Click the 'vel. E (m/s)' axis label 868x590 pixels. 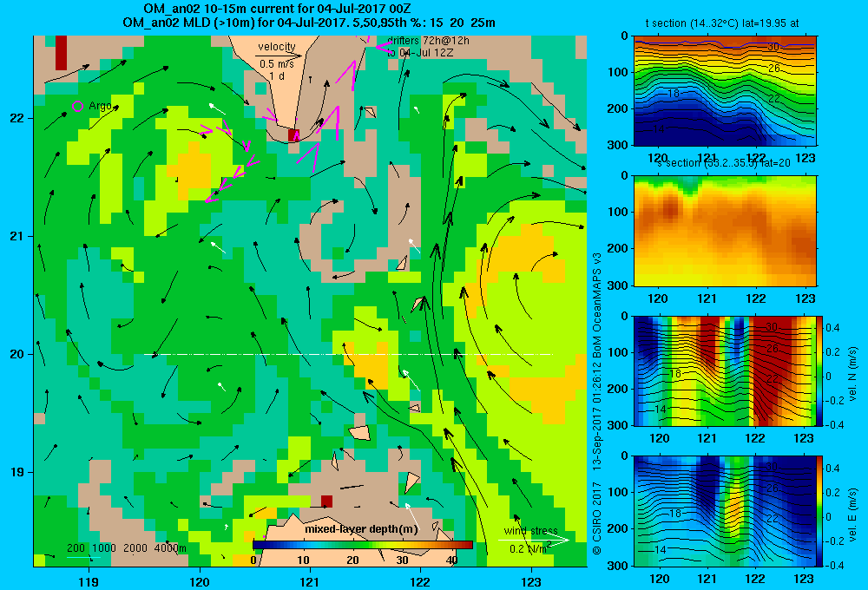[x=853, y=515]
